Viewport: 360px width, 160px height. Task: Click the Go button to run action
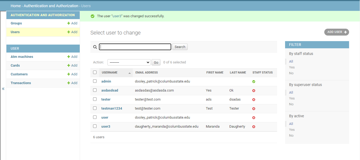point(156,63)
